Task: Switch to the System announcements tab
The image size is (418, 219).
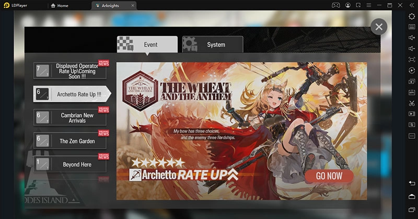Action: tap(213, 44)
